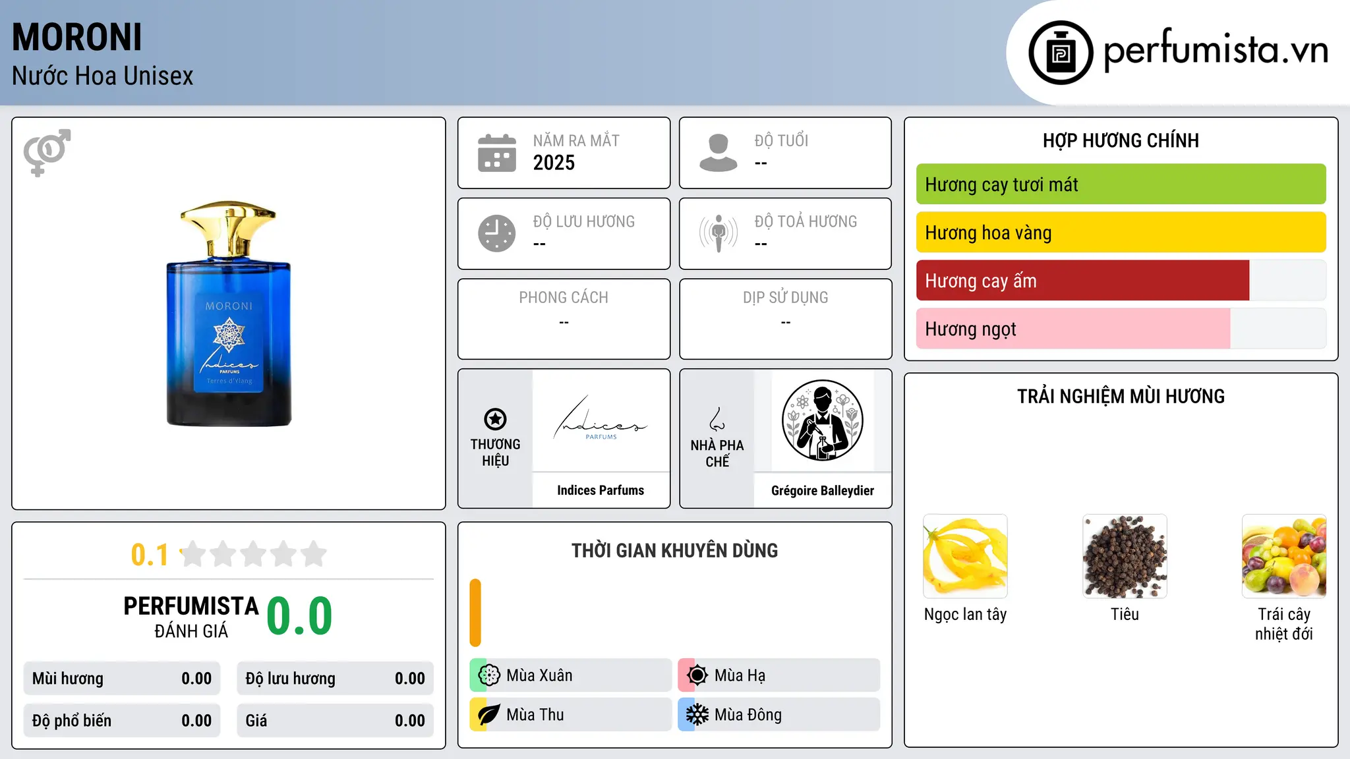Click the nose icon above Nhà pha chế
1350x759 pixels.
coord(717,419)
